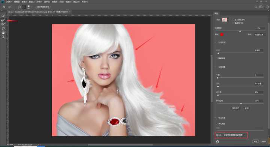This screenshot has height=147, width=270.
Task: Click the search icon at top right
Action: pyautogui.click(x=256, y=7)
